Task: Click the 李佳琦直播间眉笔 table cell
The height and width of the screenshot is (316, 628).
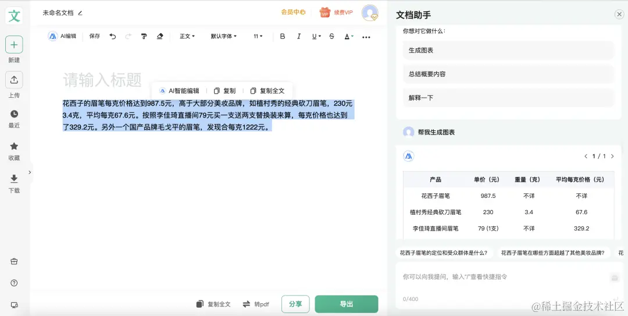Action: tap(436, 228)
